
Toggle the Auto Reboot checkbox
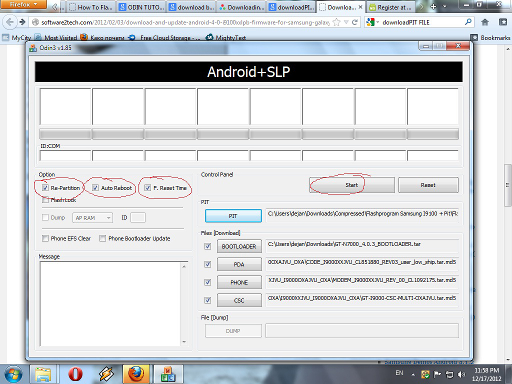click(x=95, y=188)
